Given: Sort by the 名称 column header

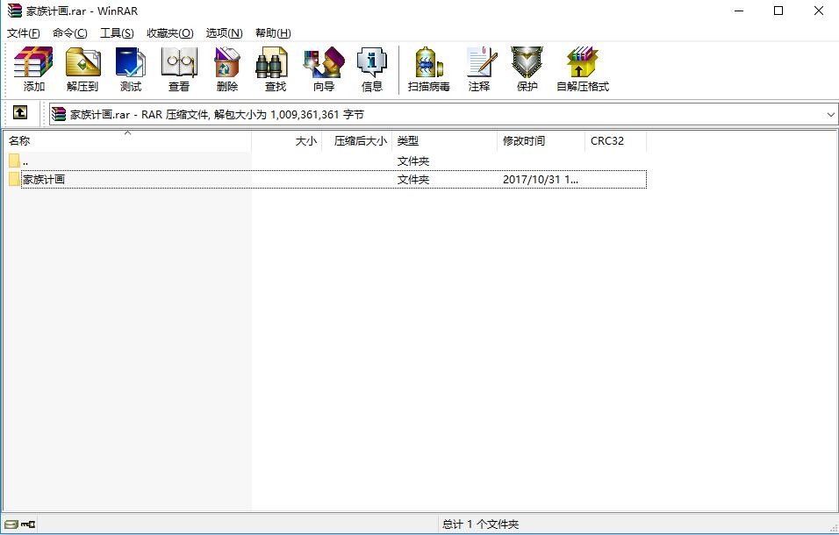Looking at the screenshot, I should [127, 141].
